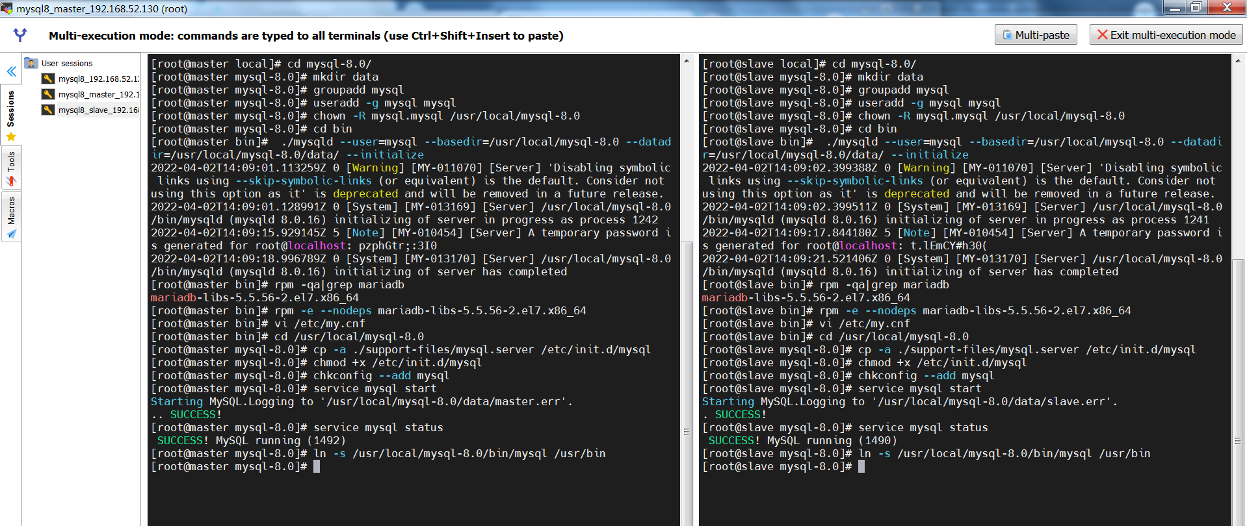1247x526 pixels.
Task: Click the User sessions folder icon
Action: click(x=31, y=63)
